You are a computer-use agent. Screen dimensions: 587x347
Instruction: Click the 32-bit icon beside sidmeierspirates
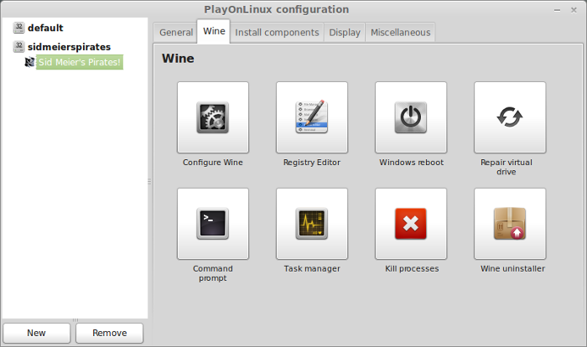[x=18, y=47]
